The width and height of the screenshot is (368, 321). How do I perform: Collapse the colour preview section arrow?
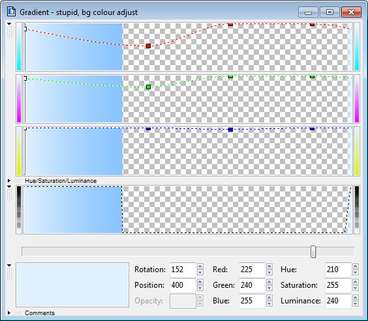click(9, 265)
